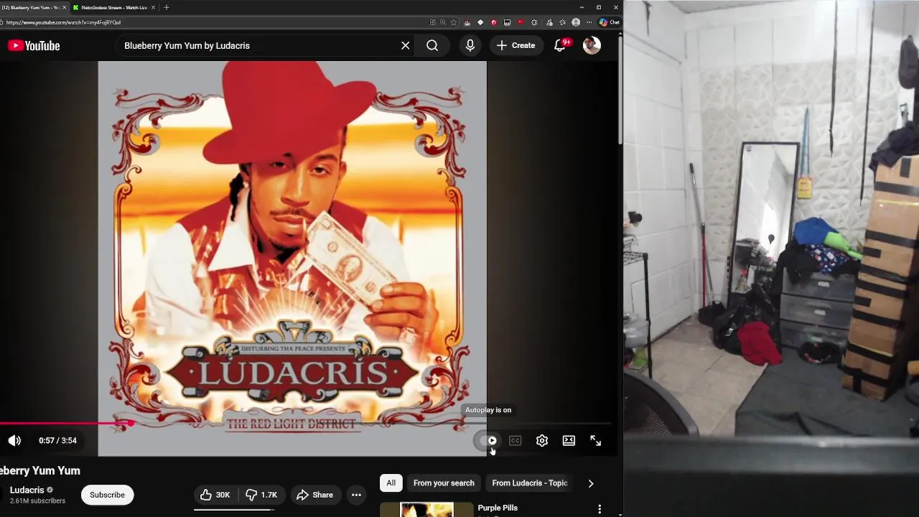919x517 pixels.
Task: Open the media control music-note icon
Action: pyautogui.click(x=549, y=22)
